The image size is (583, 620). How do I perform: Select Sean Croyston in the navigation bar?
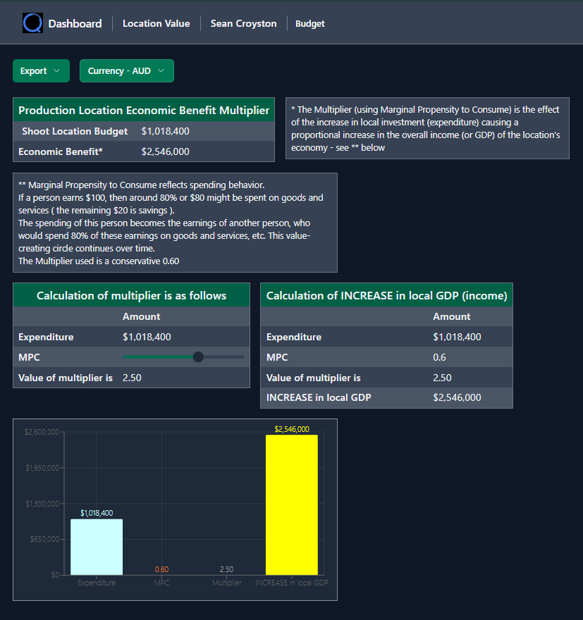click(243, 23)
